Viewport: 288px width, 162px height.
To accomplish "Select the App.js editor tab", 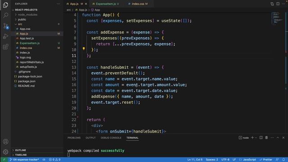I will point(74,4).
